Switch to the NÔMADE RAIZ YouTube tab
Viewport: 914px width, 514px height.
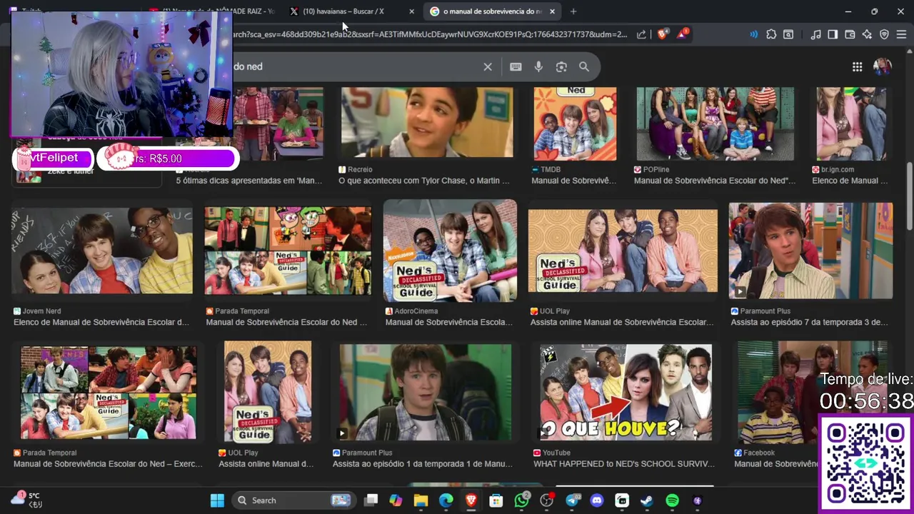click(213, 11)
